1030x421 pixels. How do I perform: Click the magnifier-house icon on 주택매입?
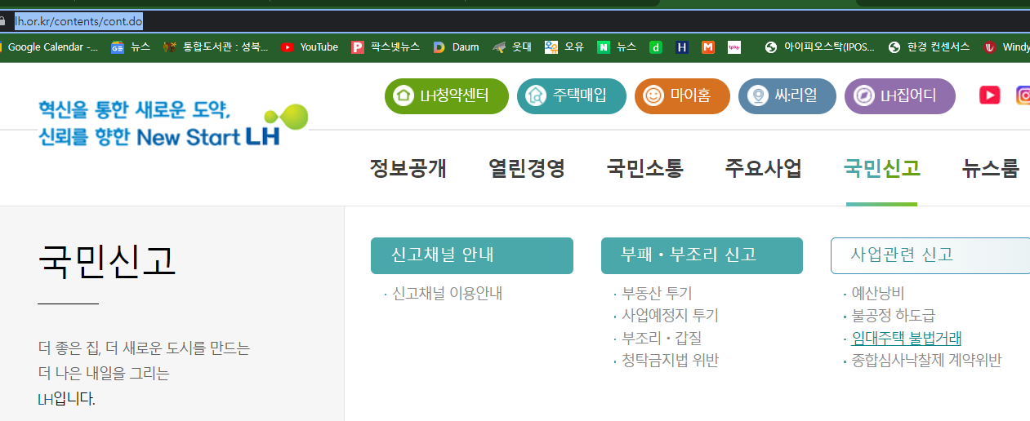535,96
